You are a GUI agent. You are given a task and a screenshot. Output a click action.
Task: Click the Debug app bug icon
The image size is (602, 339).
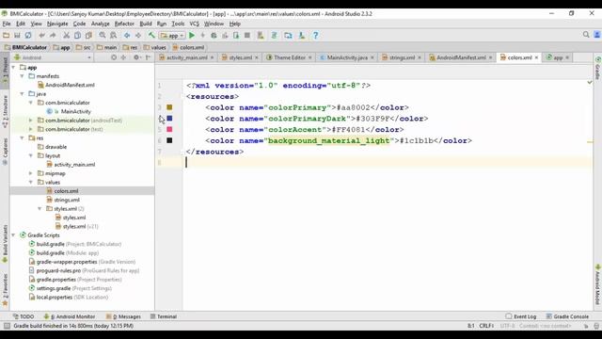click(214, 36)
